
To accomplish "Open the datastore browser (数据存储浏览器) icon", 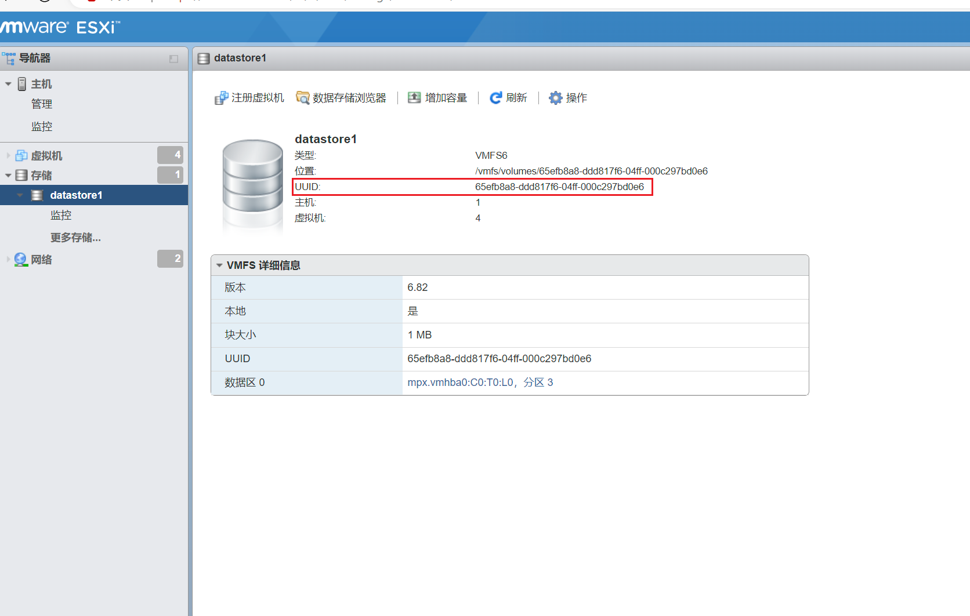I will click(302, 98).
